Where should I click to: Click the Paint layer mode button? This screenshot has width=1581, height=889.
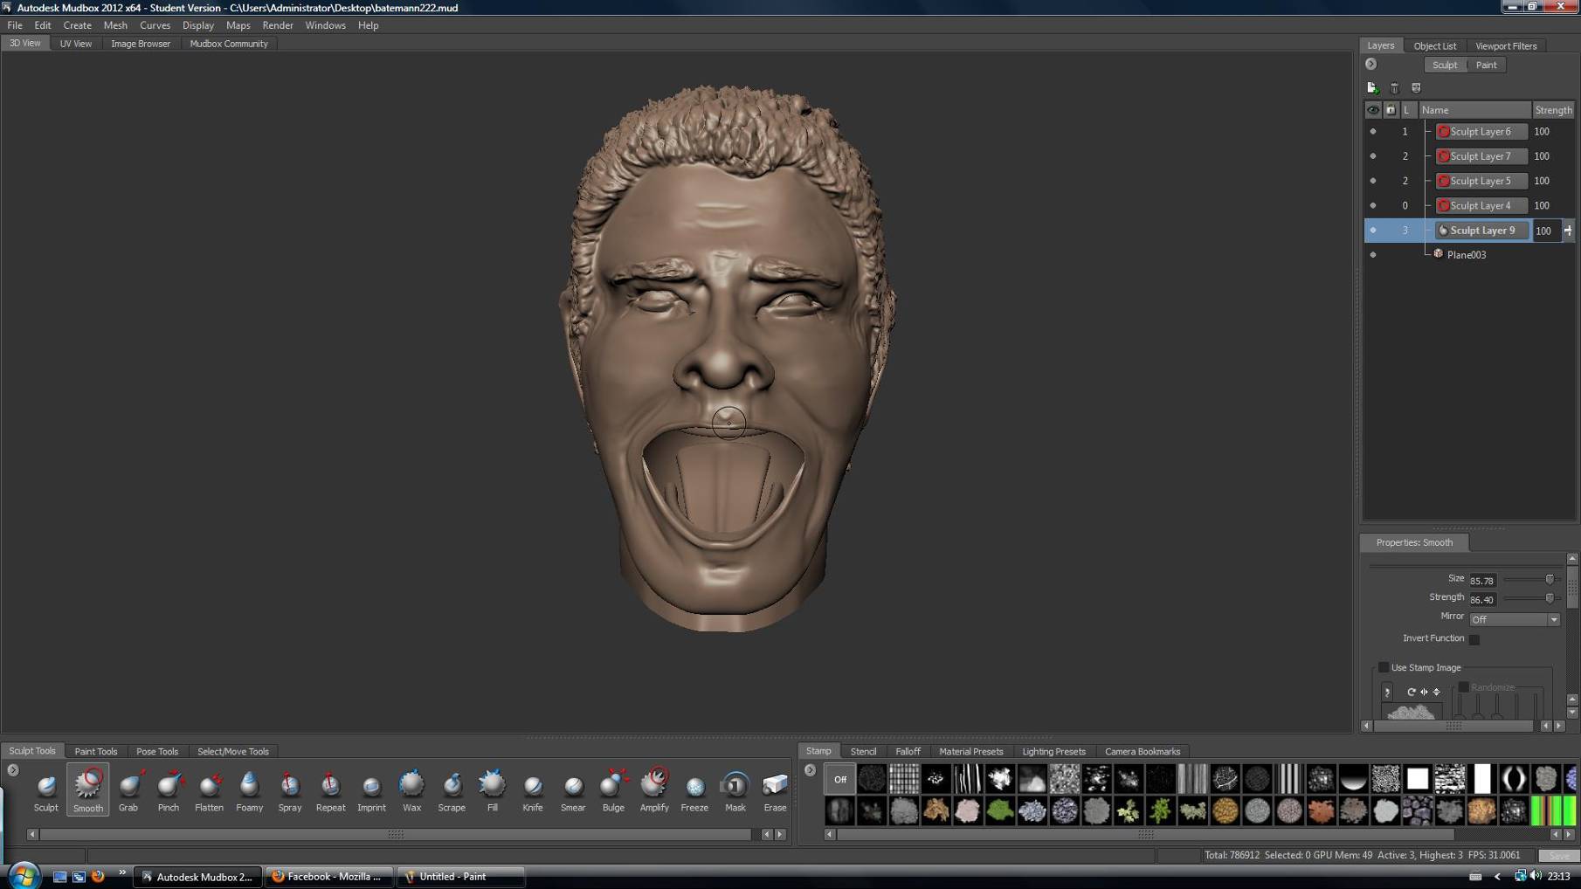pyautogui.click(x=1486, y=65)
